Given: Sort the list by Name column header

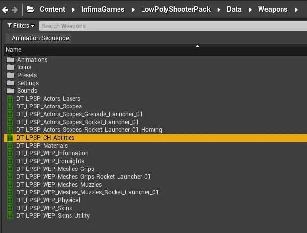Looking at the screenshot, I should pyautogui.click(x=14, y=50).
